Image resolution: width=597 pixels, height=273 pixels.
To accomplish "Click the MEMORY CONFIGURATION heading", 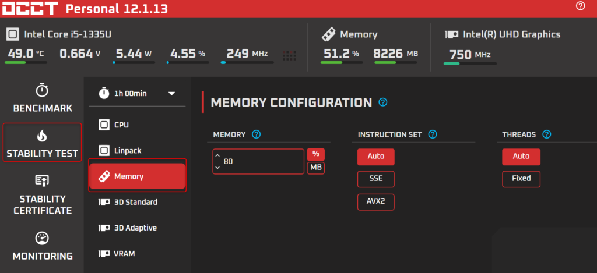I will coord(292,102).
